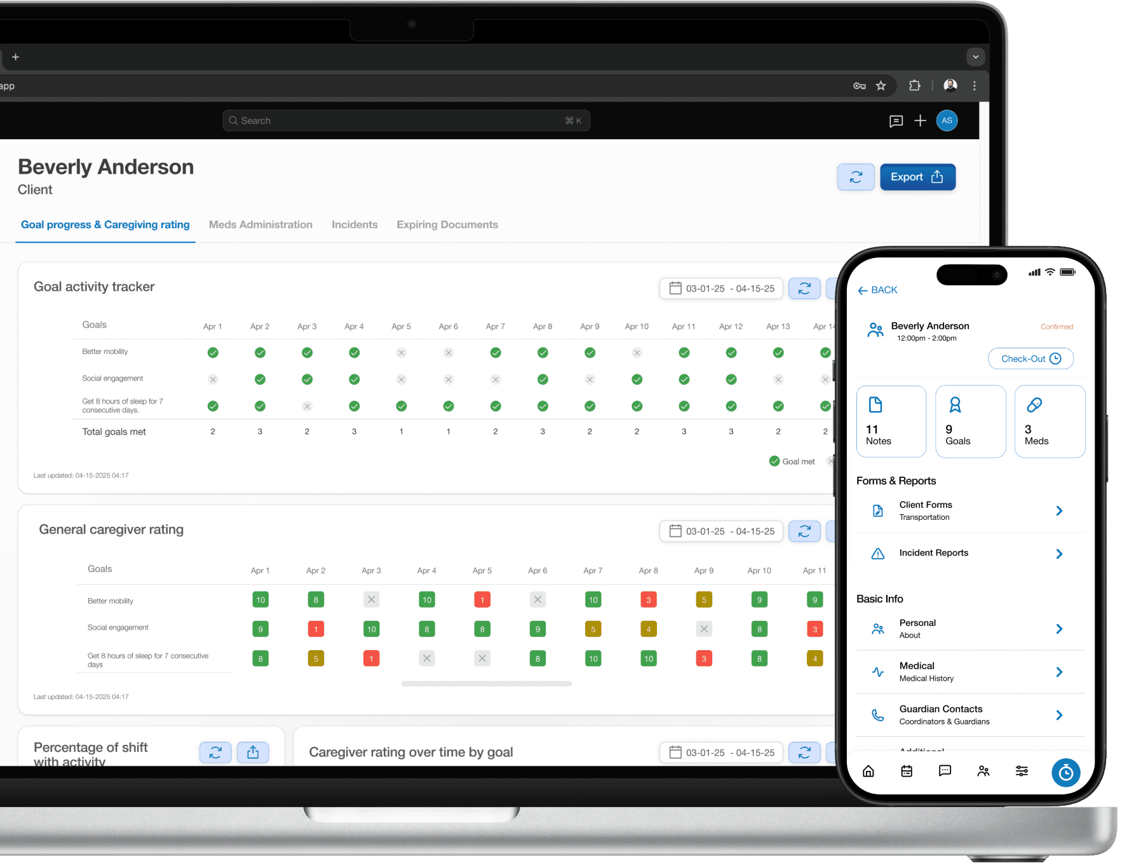Click the browser bookmark star icon
This screenshot has height=863, width=1122.
pos(881,86)
